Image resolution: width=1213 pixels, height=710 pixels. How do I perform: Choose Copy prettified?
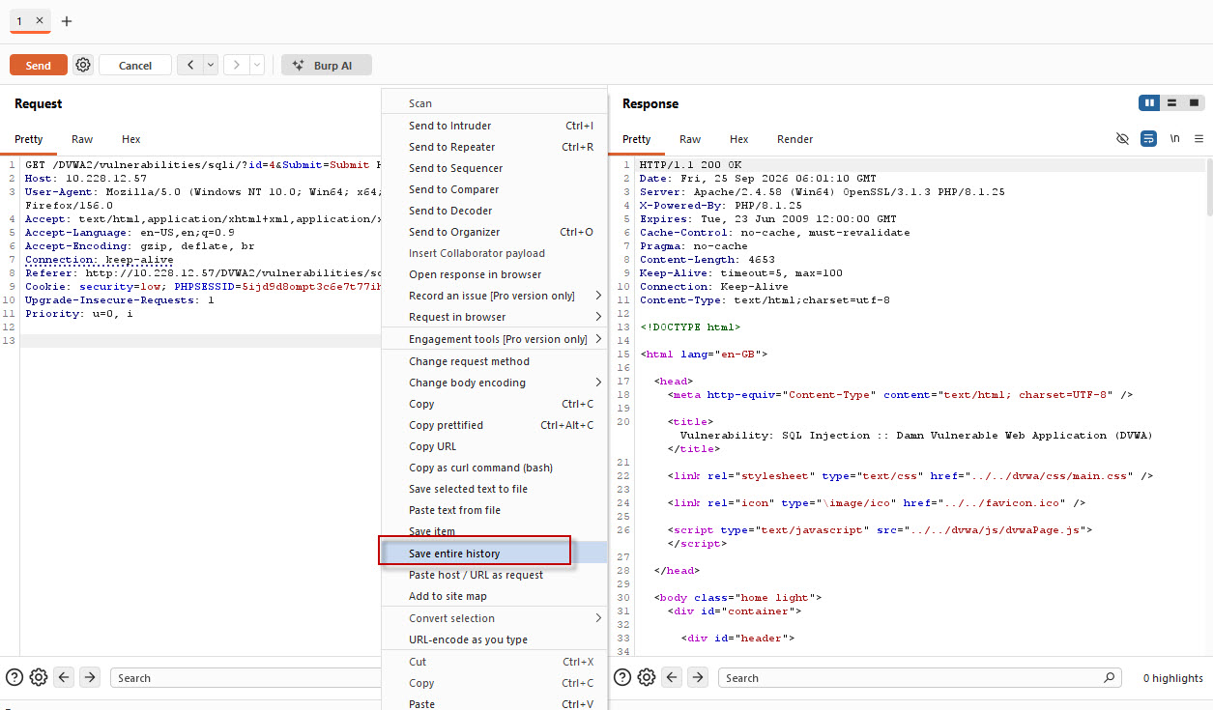(x=495, y=425)
